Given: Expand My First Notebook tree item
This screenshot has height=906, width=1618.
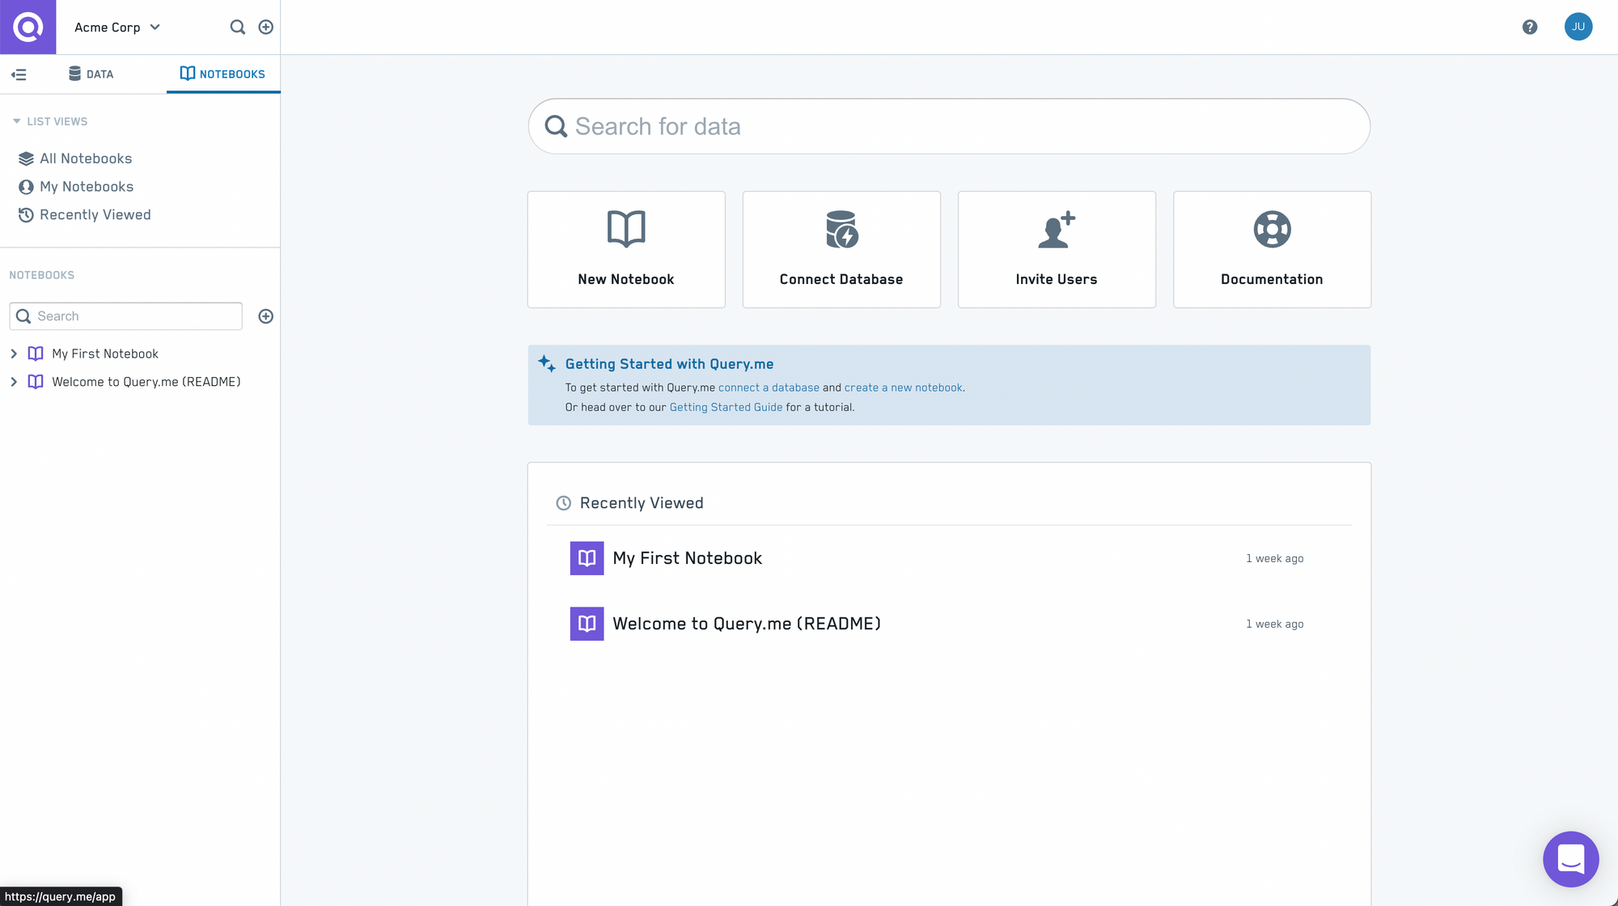Looking at the screenshot, I should point(14,354).
